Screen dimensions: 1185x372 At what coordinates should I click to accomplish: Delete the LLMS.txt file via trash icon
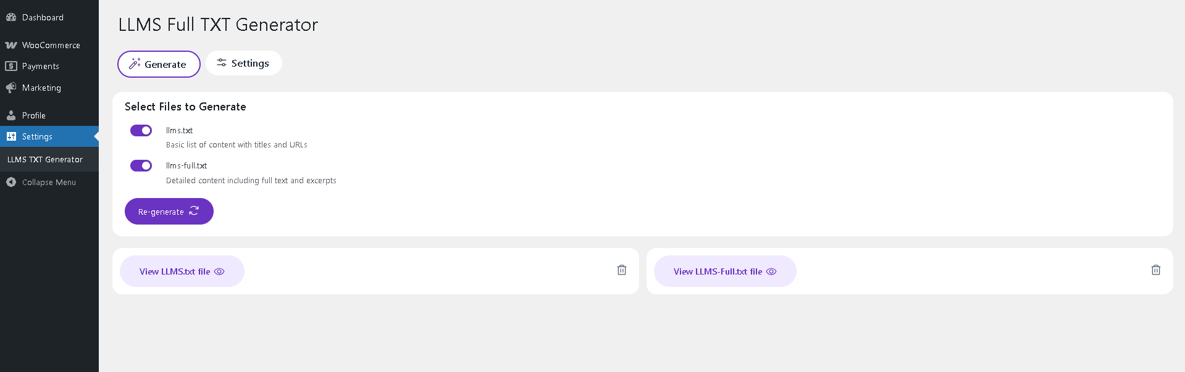(x=622, y=270)
